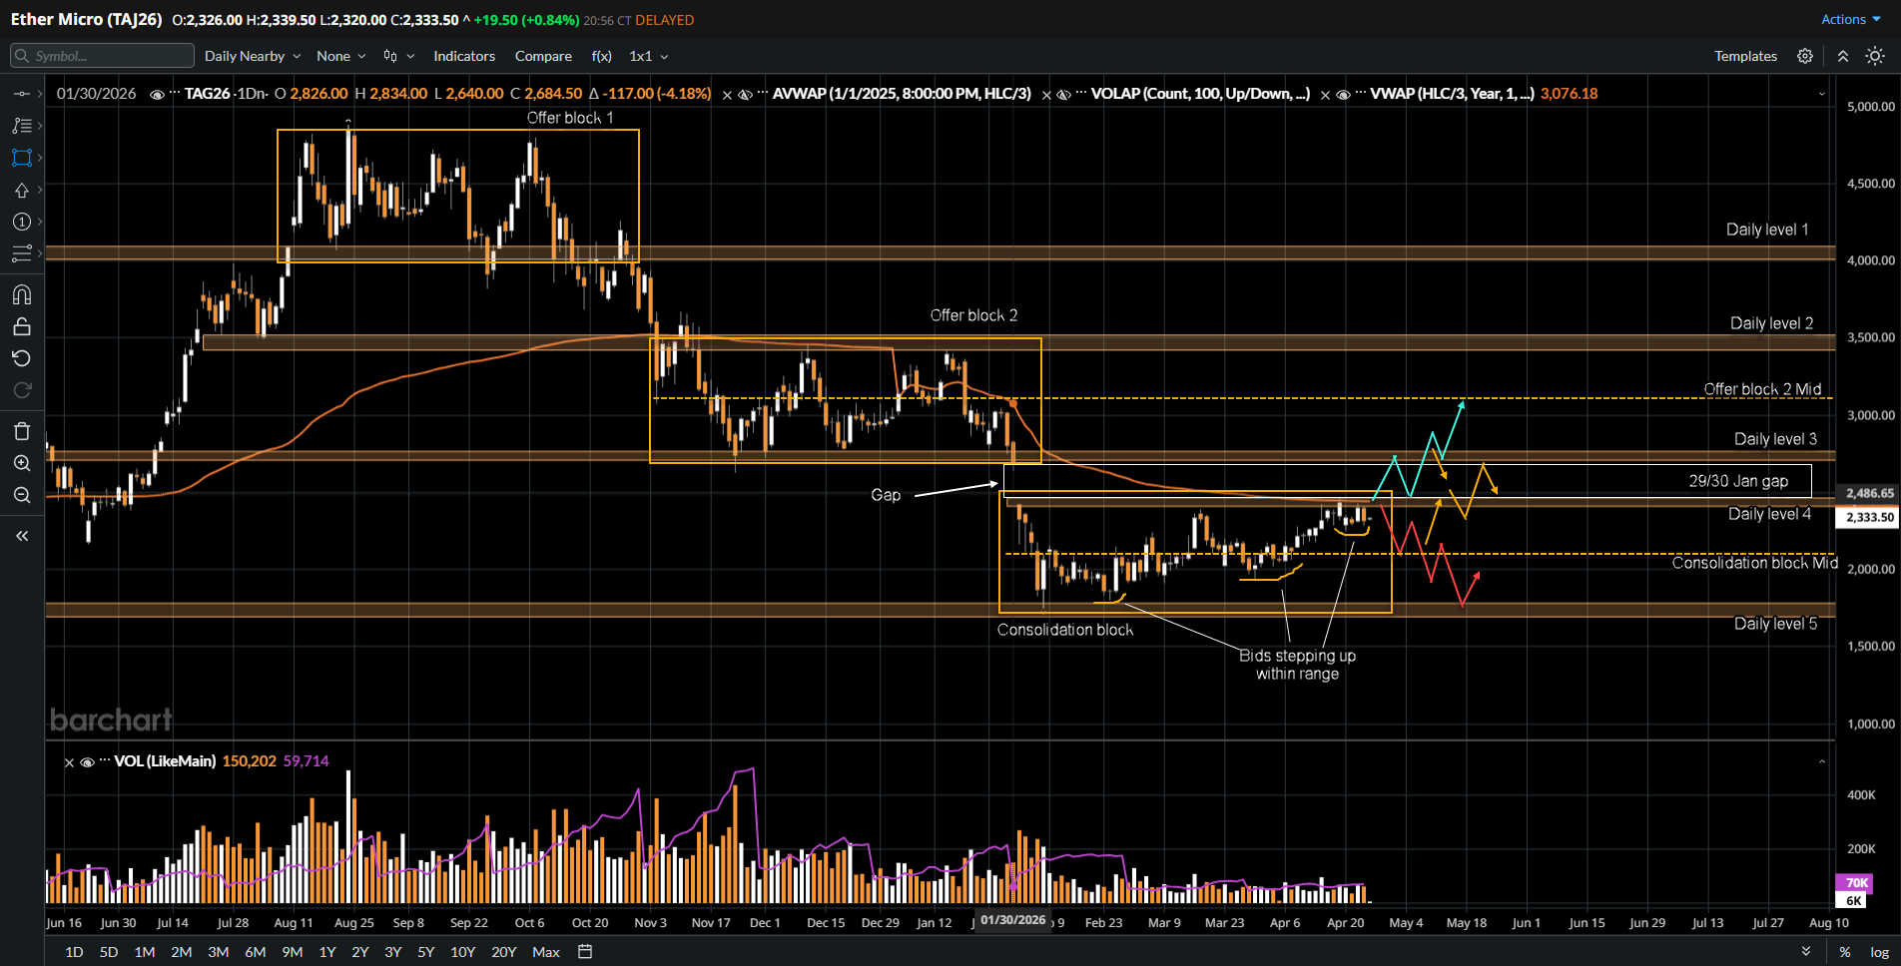Toggle visibility of VWAP indicator
The height and width of the screenshot is (966, 1901).
tap(1343, 95)
